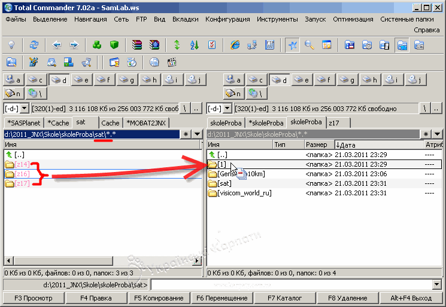Switch to the z17 tab
This screenshot has height=307, width=446.
coord(338,123)
